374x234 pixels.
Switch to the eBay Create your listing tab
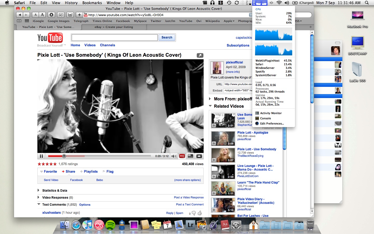(x=114, y=27)
